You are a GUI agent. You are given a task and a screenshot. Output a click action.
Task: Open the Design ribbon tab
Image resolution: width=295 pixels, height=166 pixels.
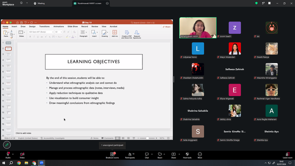tap(32, 27)
